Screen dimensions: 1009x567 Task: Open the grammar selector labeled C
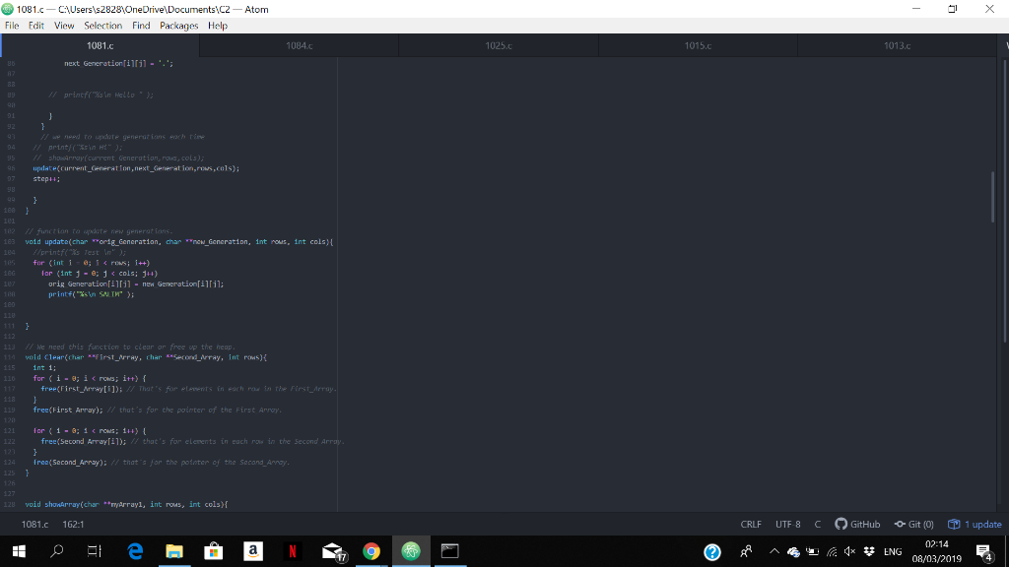[x=817, y=525]
